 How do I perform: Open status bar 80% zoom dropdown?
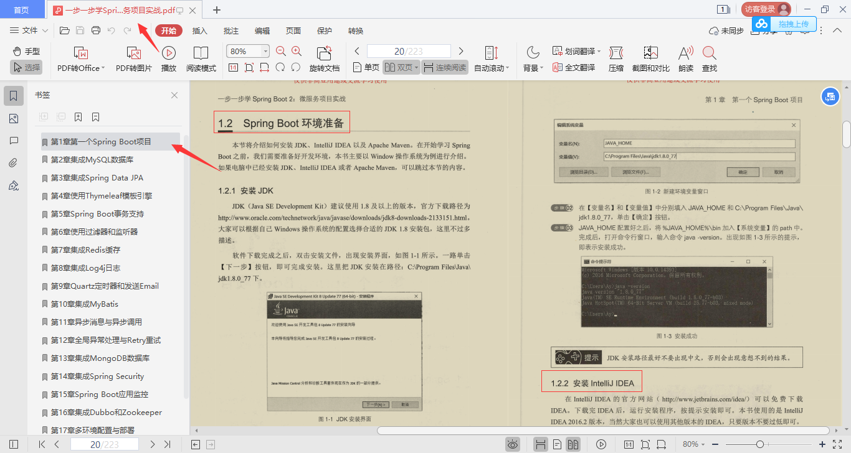695,444
